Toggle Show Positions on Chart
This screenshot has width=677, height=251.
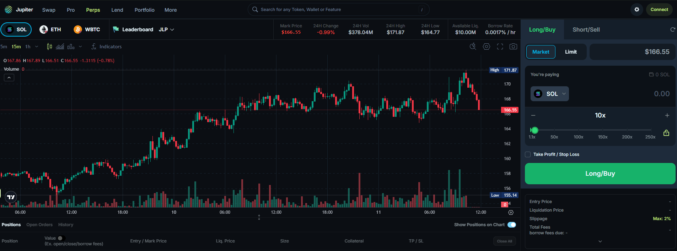[512, 225]
